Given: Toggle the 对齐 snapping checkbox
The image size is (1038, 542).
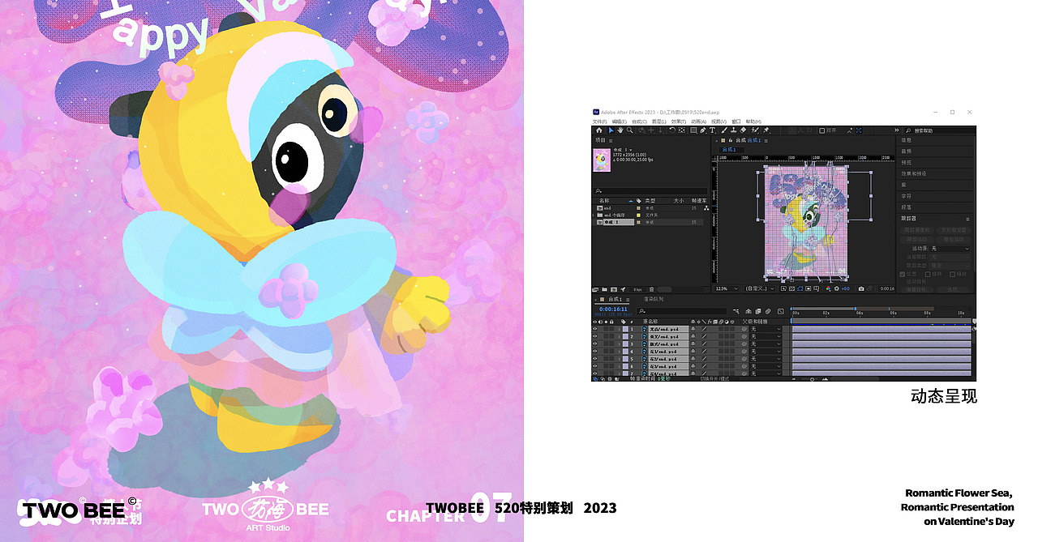Looking at the screenshot, I should coord(822,130).
